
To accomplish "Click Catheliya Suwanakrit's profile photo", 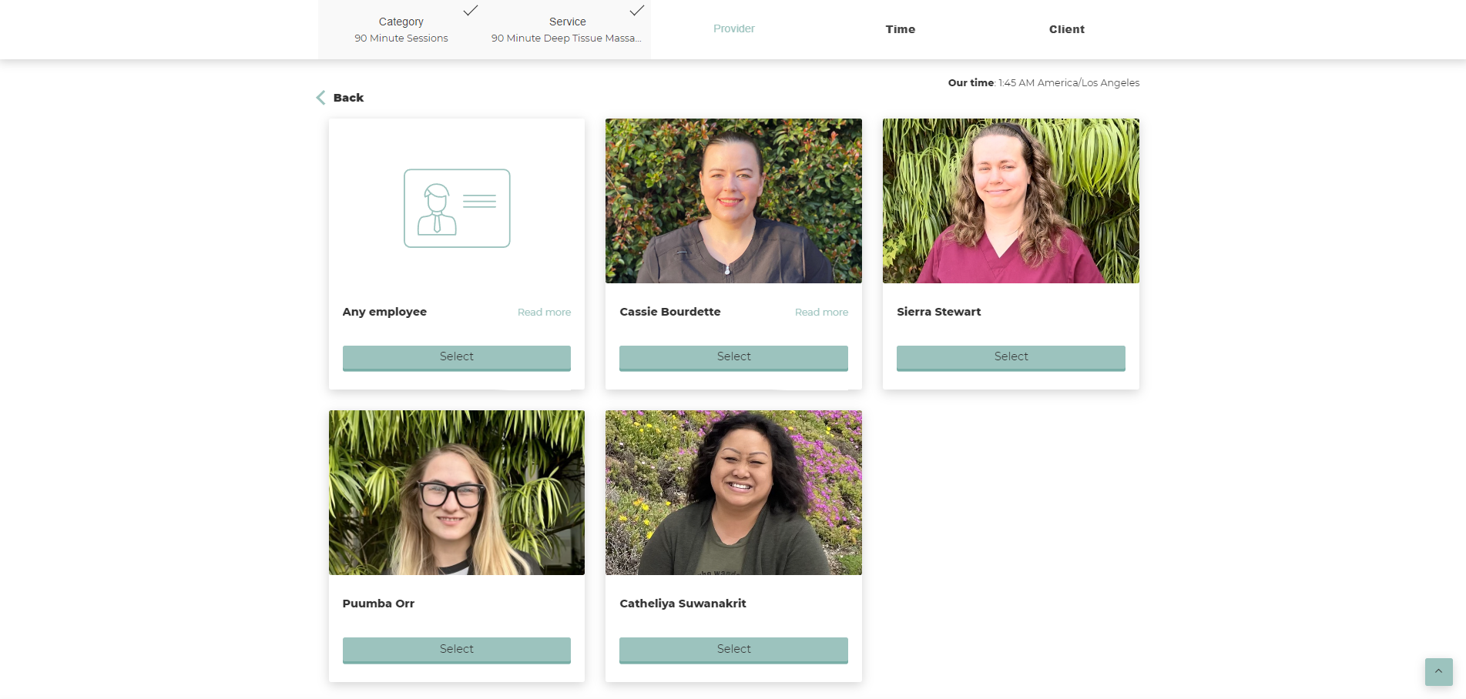I will 733,493.
